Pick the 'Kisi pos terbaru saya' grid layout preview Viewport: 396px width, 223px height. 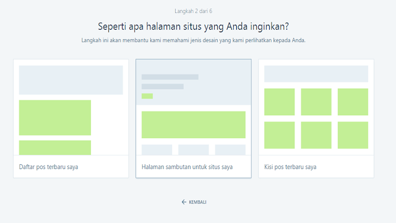[316, 107]
